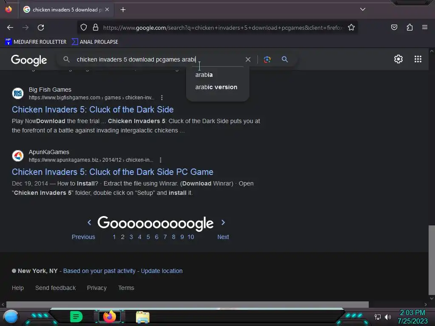Go to results page 10
This screenshot has width=435, height=326.
[x=191, y=237]
